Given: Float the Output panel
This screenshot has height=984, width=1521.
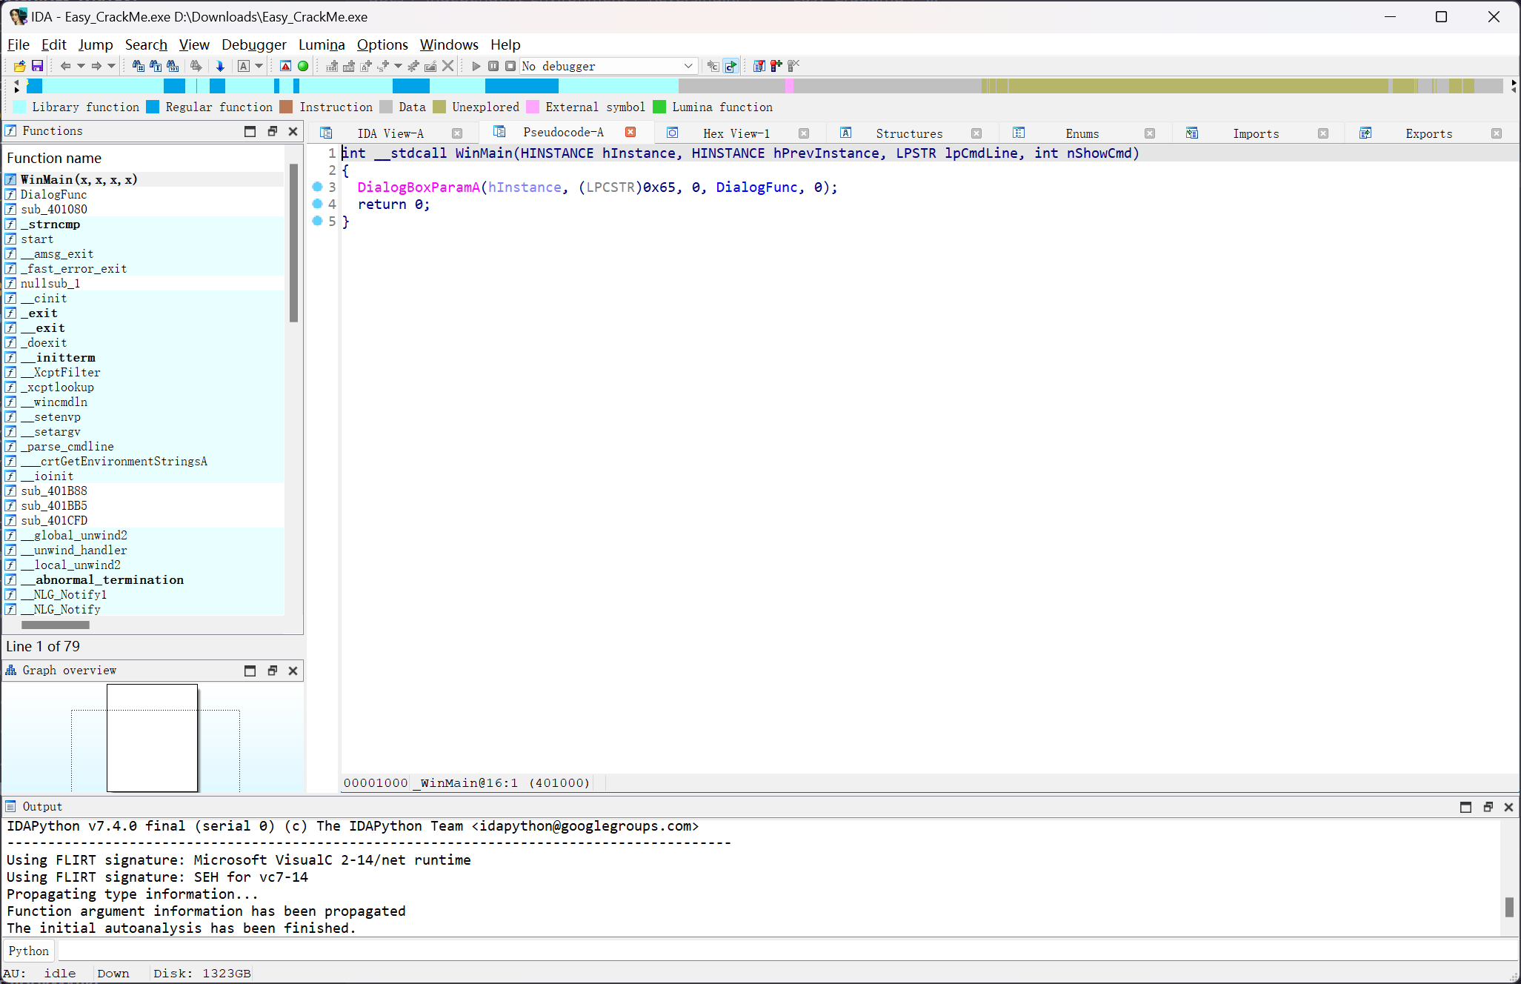Looking at the screenshot, I should pos(1488,807).
